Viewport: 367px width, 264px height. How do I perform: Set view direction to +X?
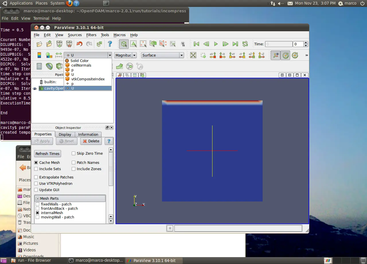(x=213, y=55)
